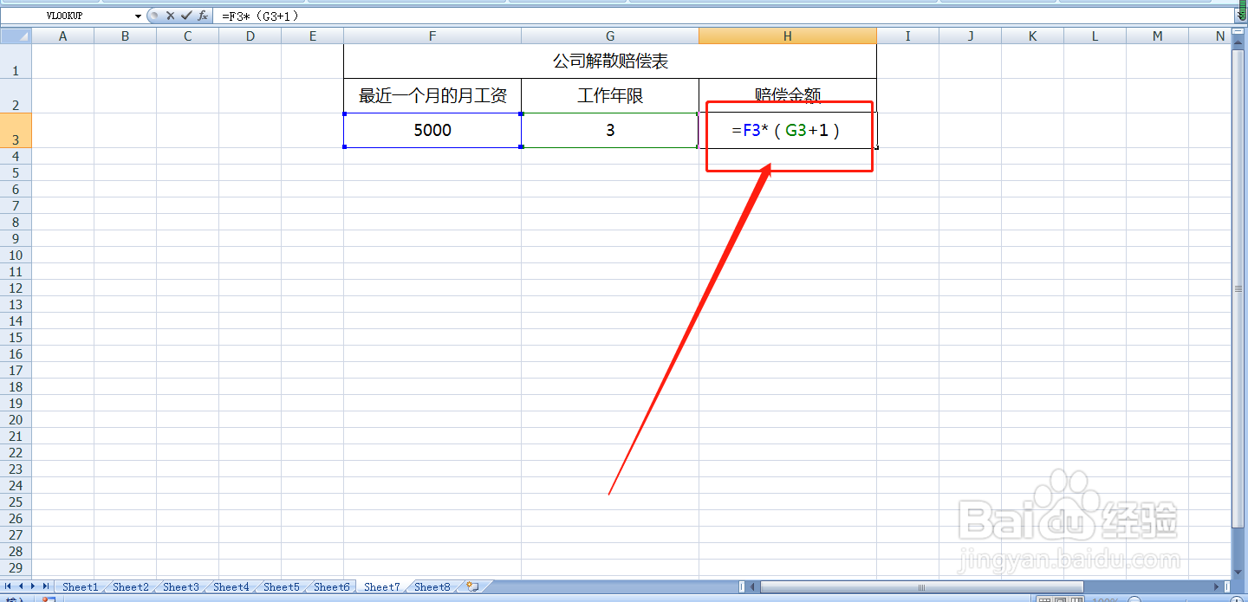The height and width of the screenshot is (602, 1248).
Task: Select column C header
Action: click(187, 36)
